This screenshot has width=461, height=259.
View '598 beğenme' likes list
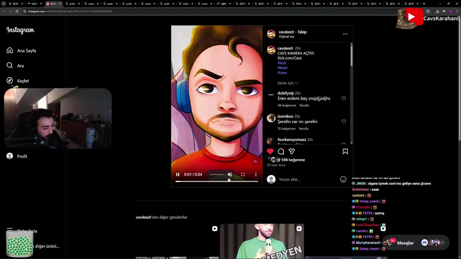click(293, 160)
